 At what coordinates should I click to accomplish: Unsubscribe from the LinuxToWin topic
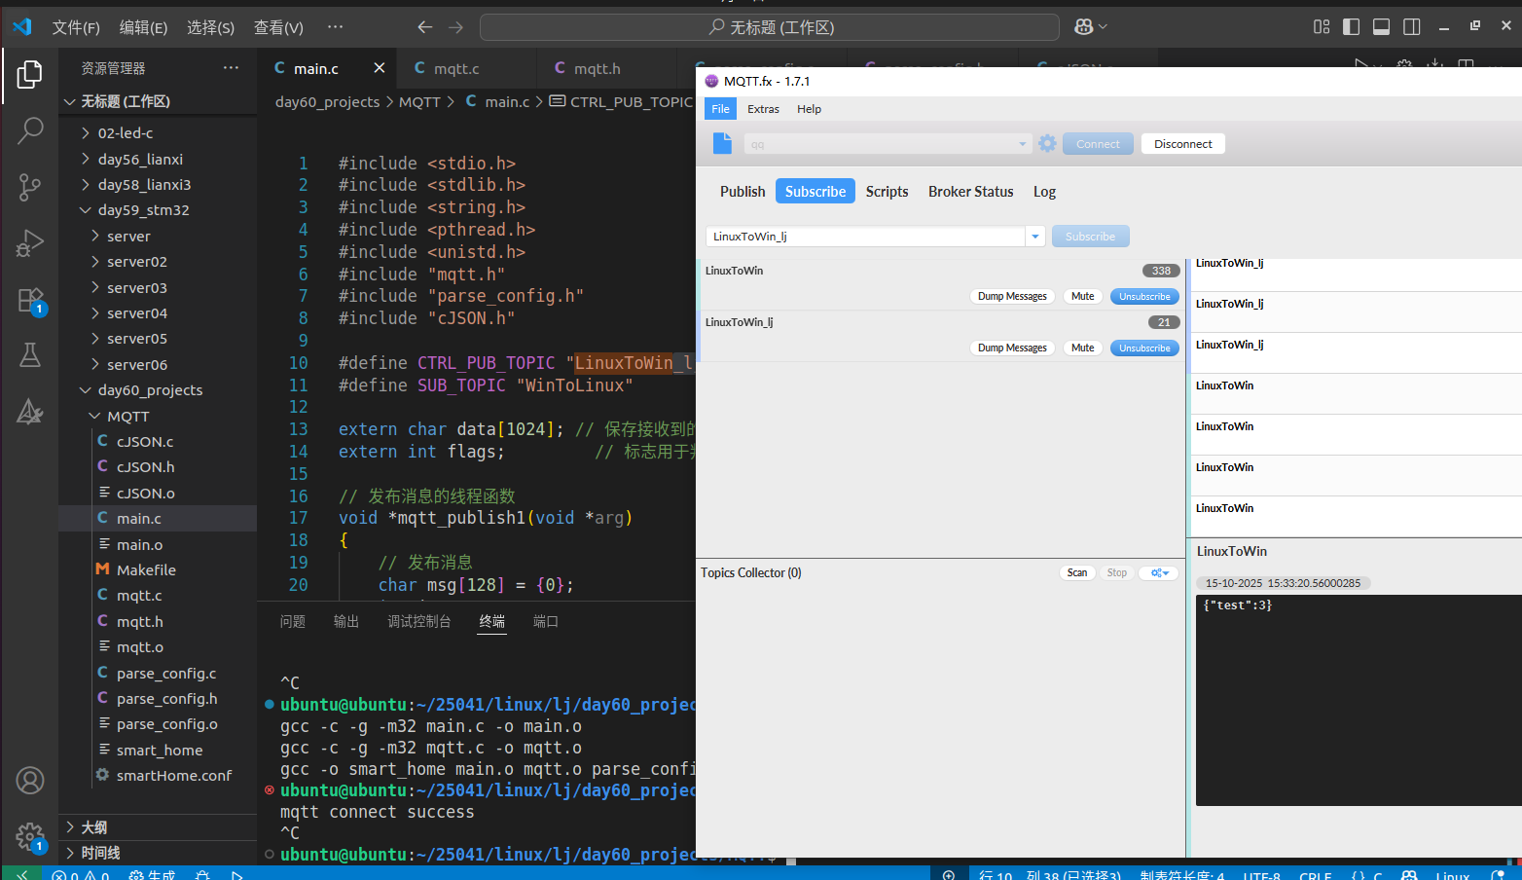coord(1144,296)
